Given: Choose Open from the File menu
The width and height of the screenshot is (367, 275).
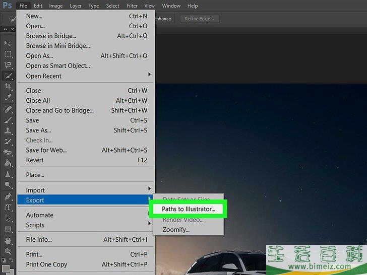Looking at the screenshot, I should 86,26.
